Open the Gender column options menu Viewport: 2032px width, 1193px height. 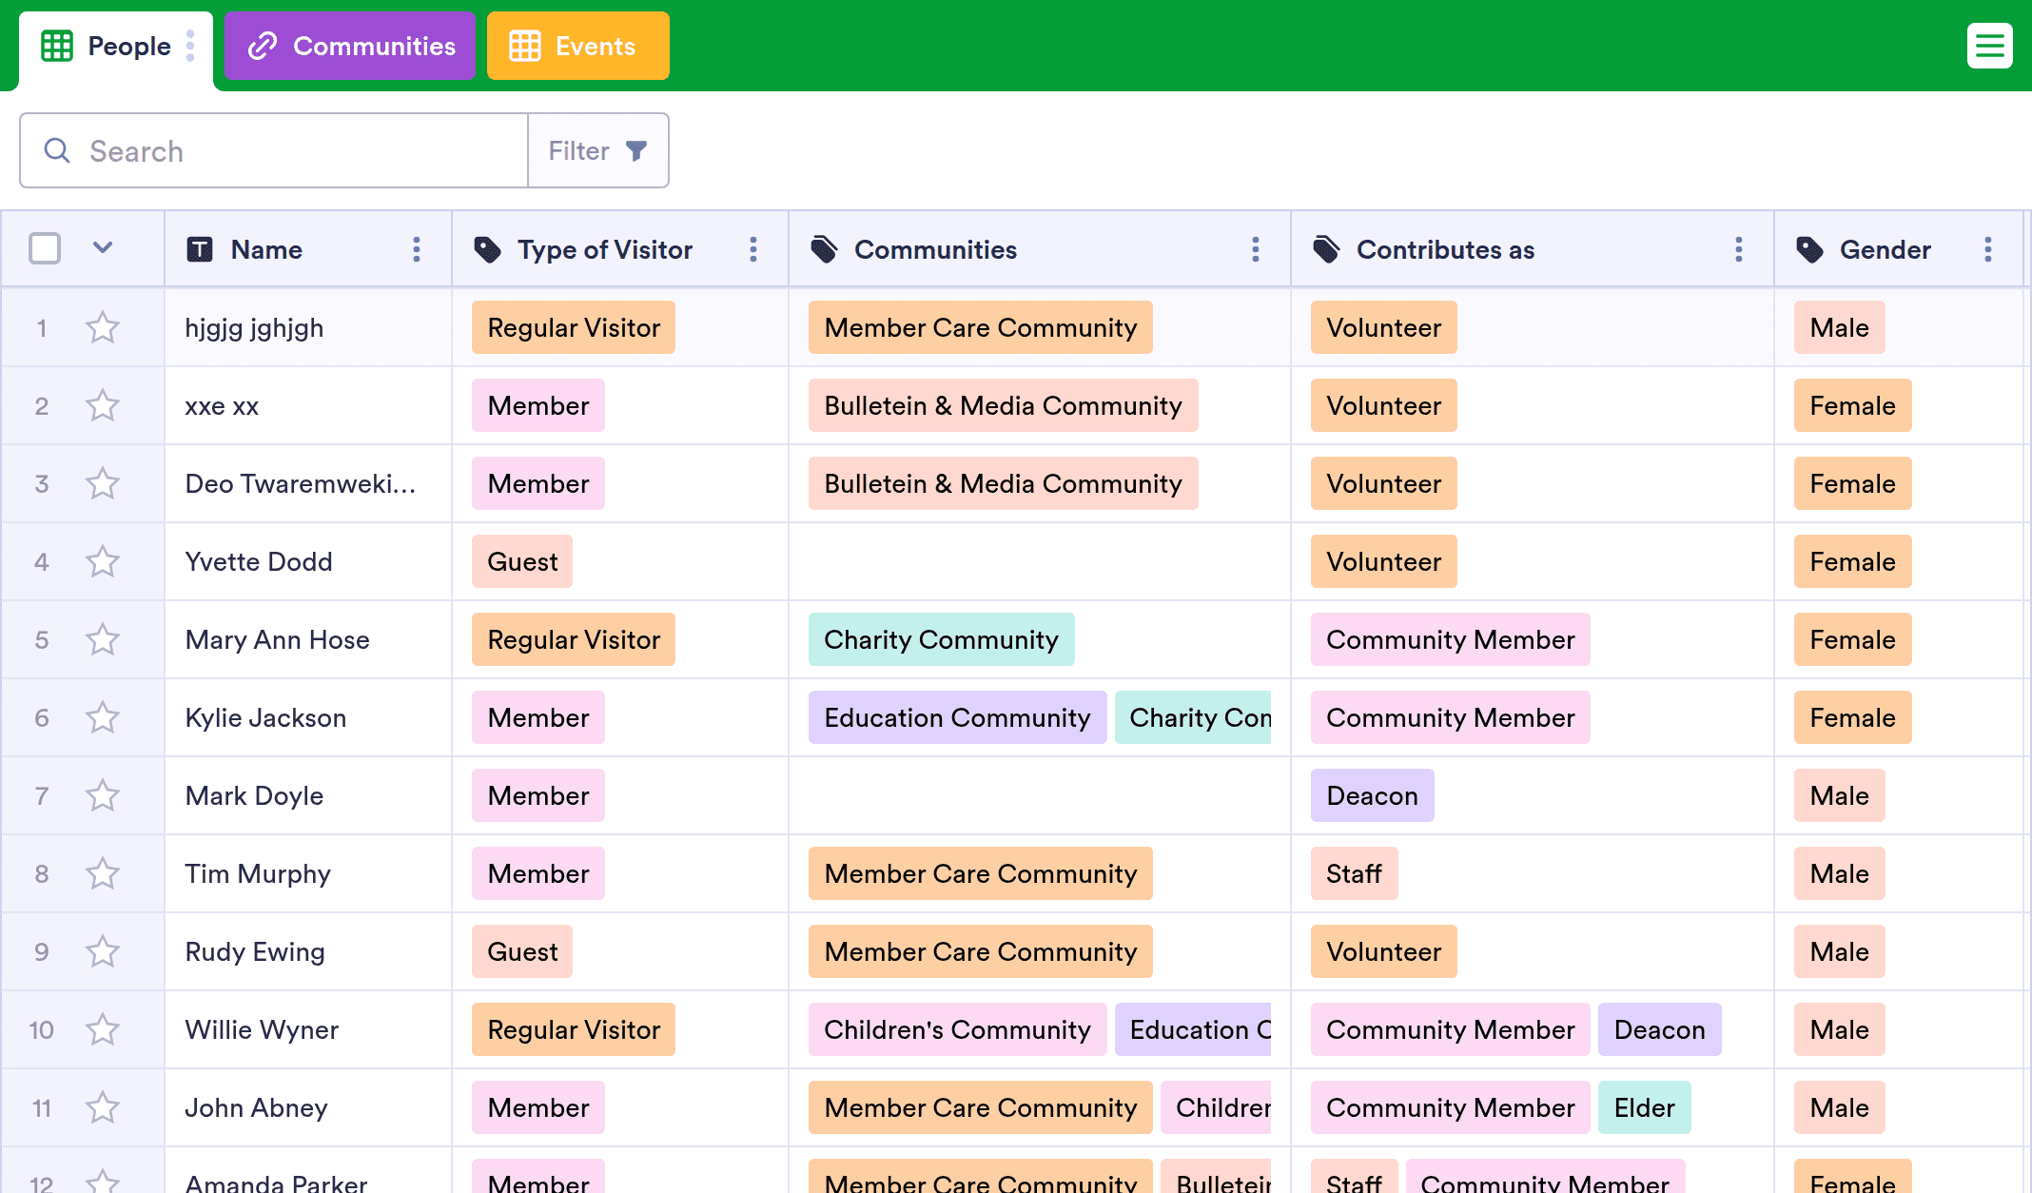(x=1987, y=249)
